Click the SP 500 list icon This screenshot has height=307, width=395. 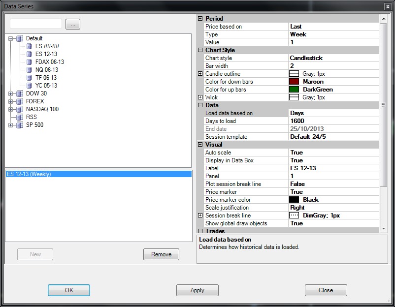click(x=20, y=125)
